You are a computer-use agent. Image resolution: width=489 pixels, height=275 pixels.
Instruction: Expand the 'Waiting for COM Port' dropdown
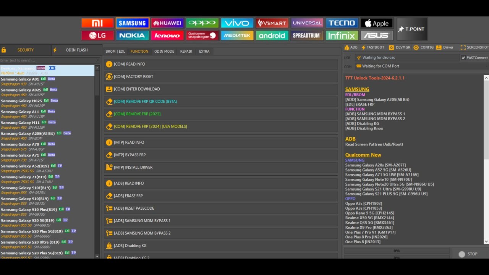421,66
